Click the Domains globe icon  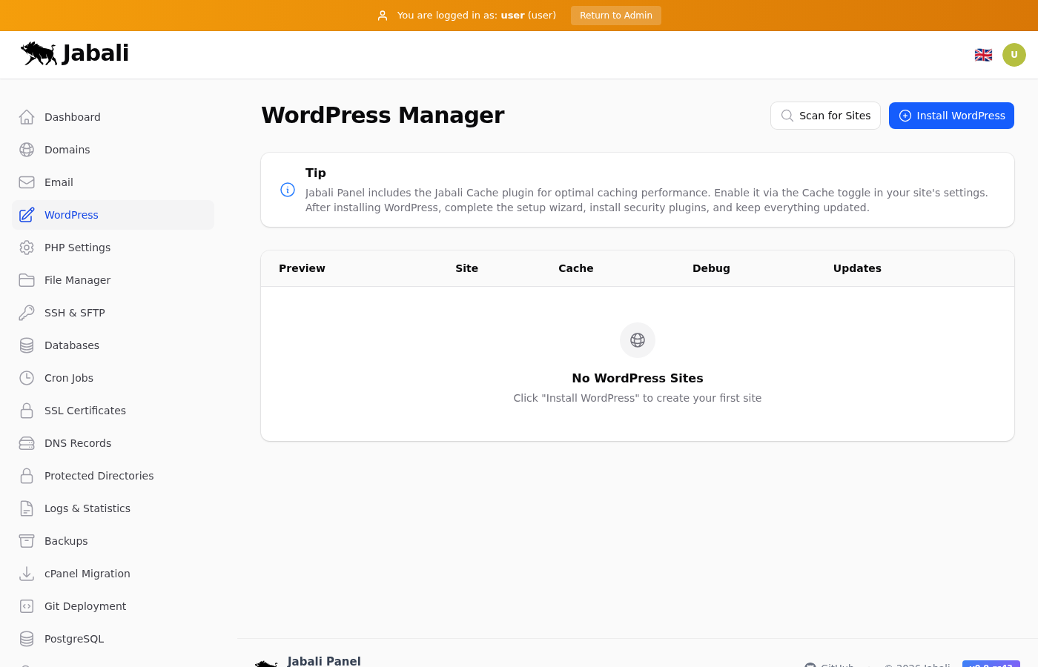click(x=27, y=150)
